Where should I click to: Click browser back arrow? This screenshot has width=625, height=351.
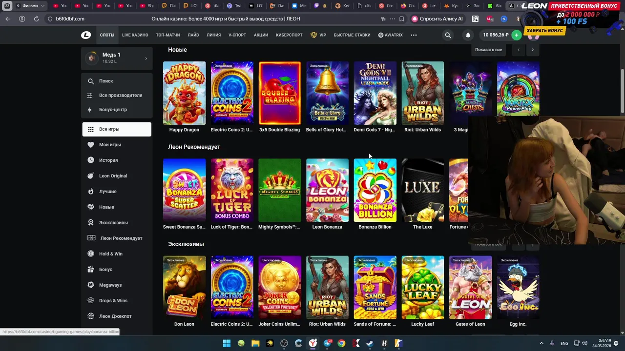click(x=7, y=19)
